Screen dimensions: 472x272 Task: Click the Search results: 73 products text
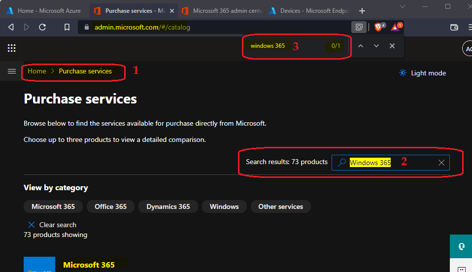[x=287, y=162]
